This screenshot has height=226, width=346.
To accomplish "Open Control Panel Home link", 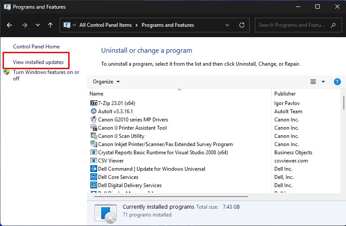I will point(36,47).
